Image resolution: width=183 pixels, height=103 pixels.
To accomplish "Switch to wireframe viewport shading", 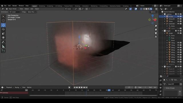I will click(x=144, y=9).
